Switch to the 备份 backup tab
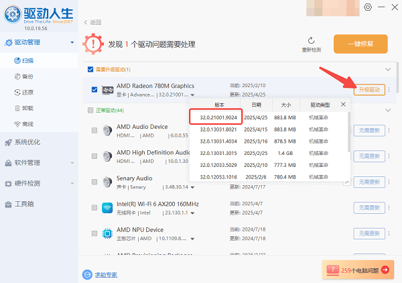Image resolution: width=402 pixels, height=283 pixels. click(29, 76)
